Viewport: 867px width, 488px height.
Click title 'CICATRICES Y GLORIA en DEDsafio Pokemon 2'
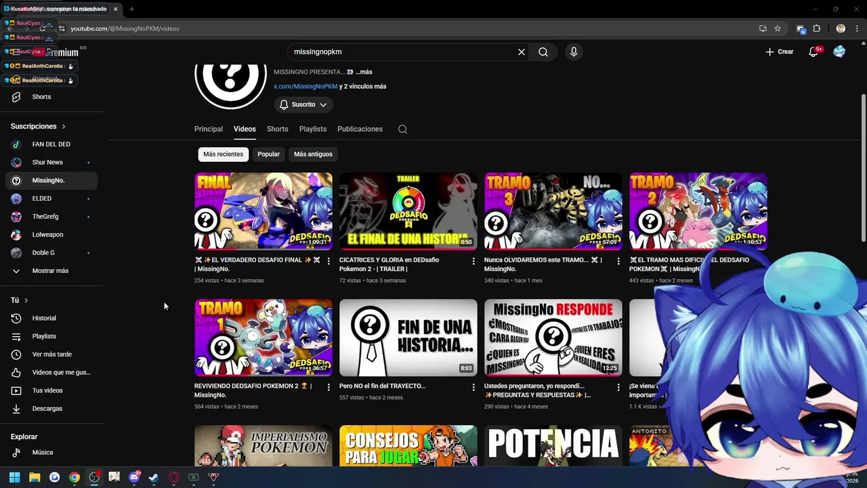click(x=389, y=264)
